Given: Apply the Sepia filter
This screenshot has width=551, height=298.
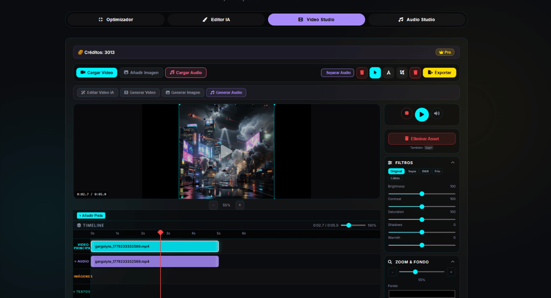Looking at the screenshot, I should (x=412, y=171).
